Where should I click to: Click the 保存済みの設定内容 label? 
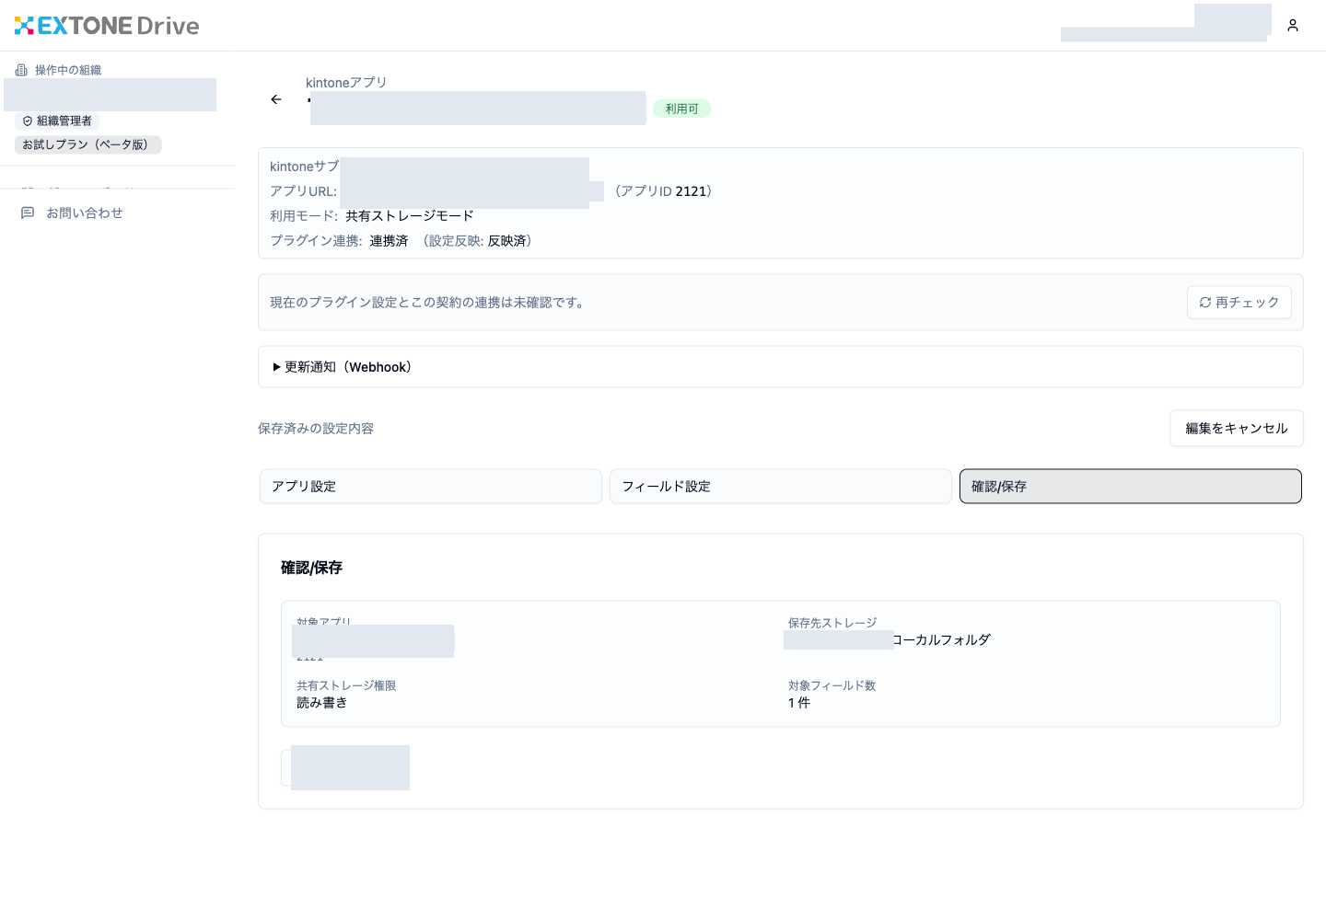tap(316, 429)
